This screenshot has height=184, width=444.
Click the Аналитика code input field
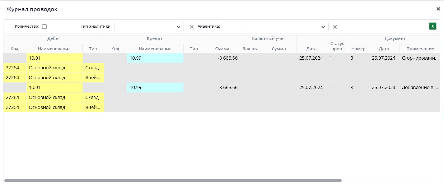click(234, 27)
